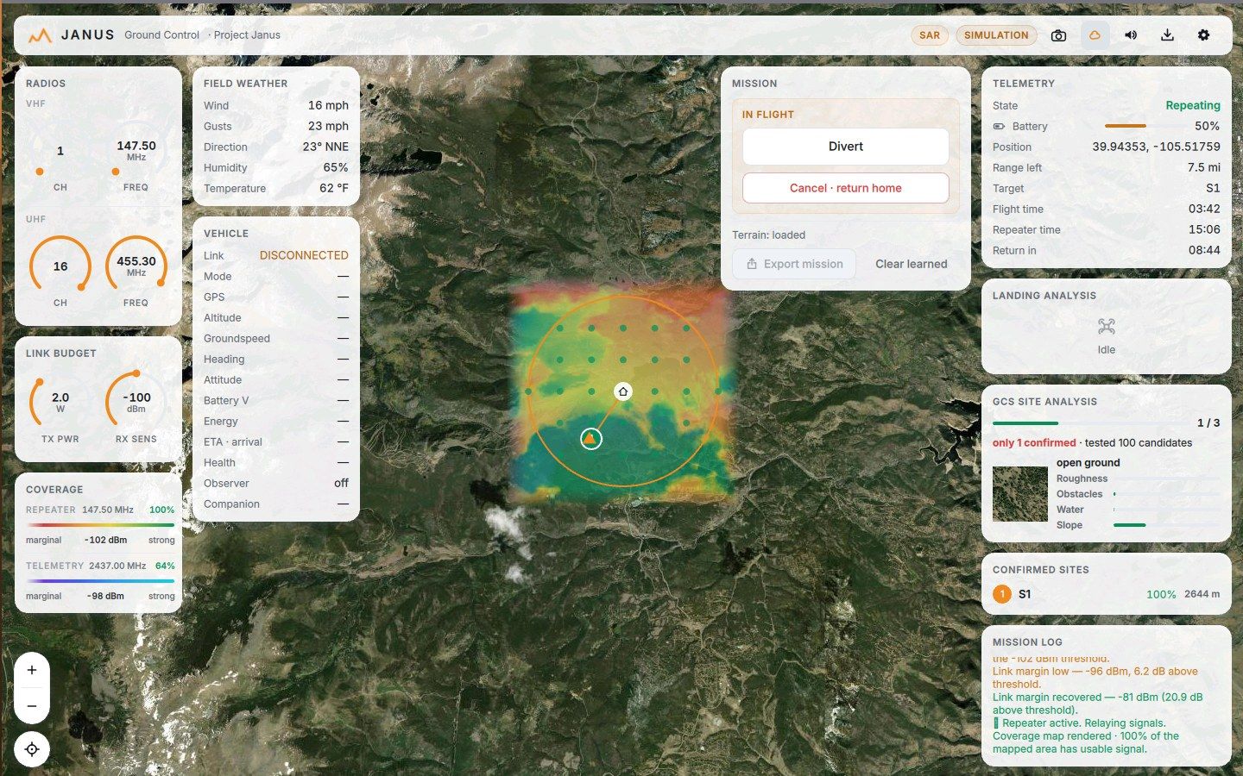Adjust the TX PWR dial at 2.0 W

click(60, 402)
